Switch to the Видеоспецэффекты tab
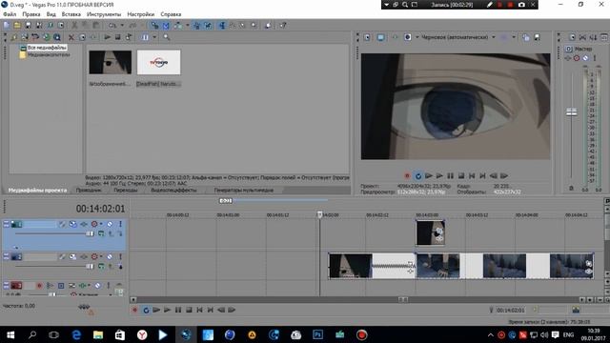 coord(173,191)
